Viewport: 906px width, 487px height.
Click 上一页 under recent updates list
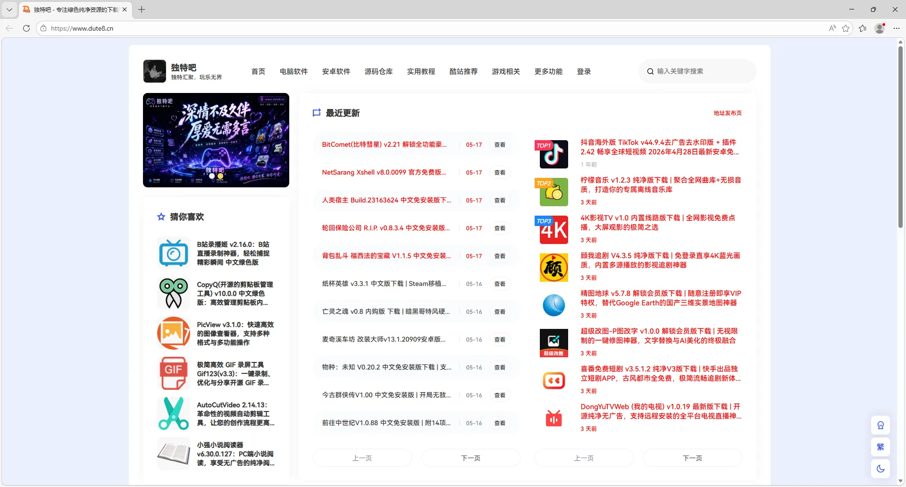click(x=362, y=458)
